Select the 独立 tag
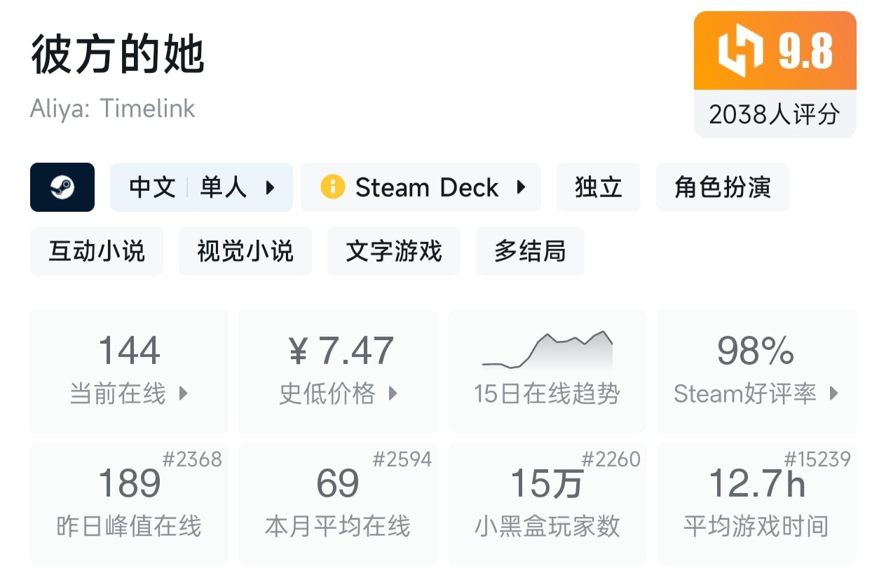Image resolution: width=886 pixels, height=571 pixels. pos(598,187)
